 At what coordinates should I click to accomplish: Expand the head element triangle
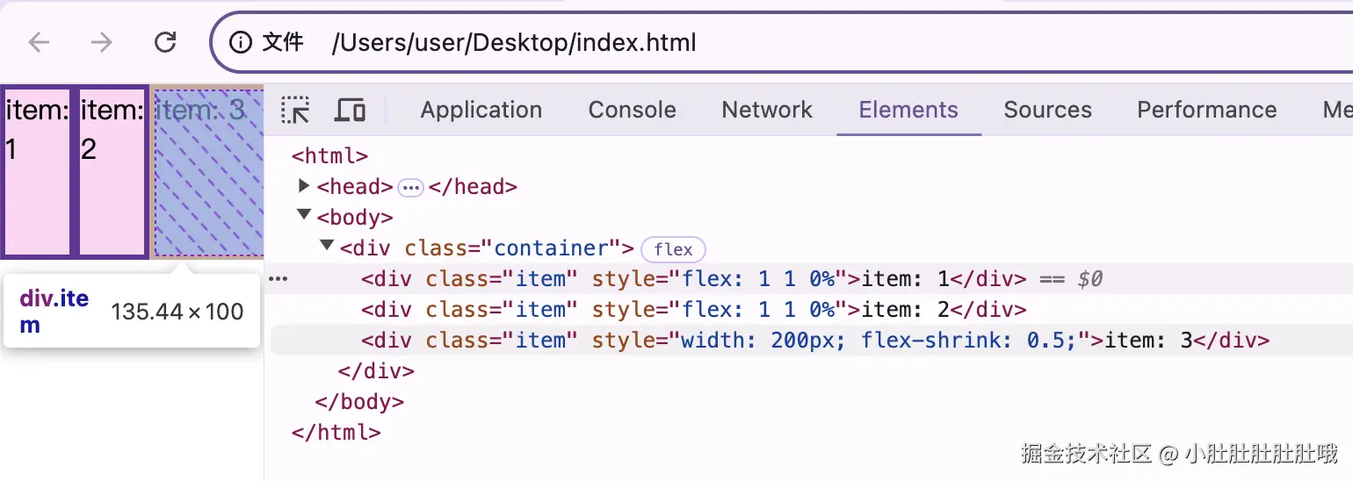(304, 185)
